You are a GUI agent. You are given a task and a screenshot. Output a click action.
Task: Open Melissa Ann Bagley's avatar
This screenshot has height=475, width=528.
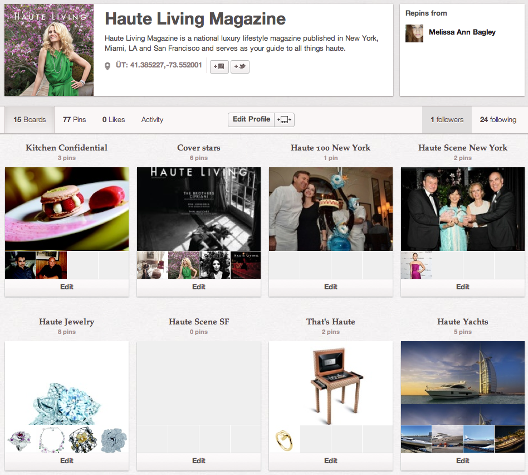pos(414,33)
